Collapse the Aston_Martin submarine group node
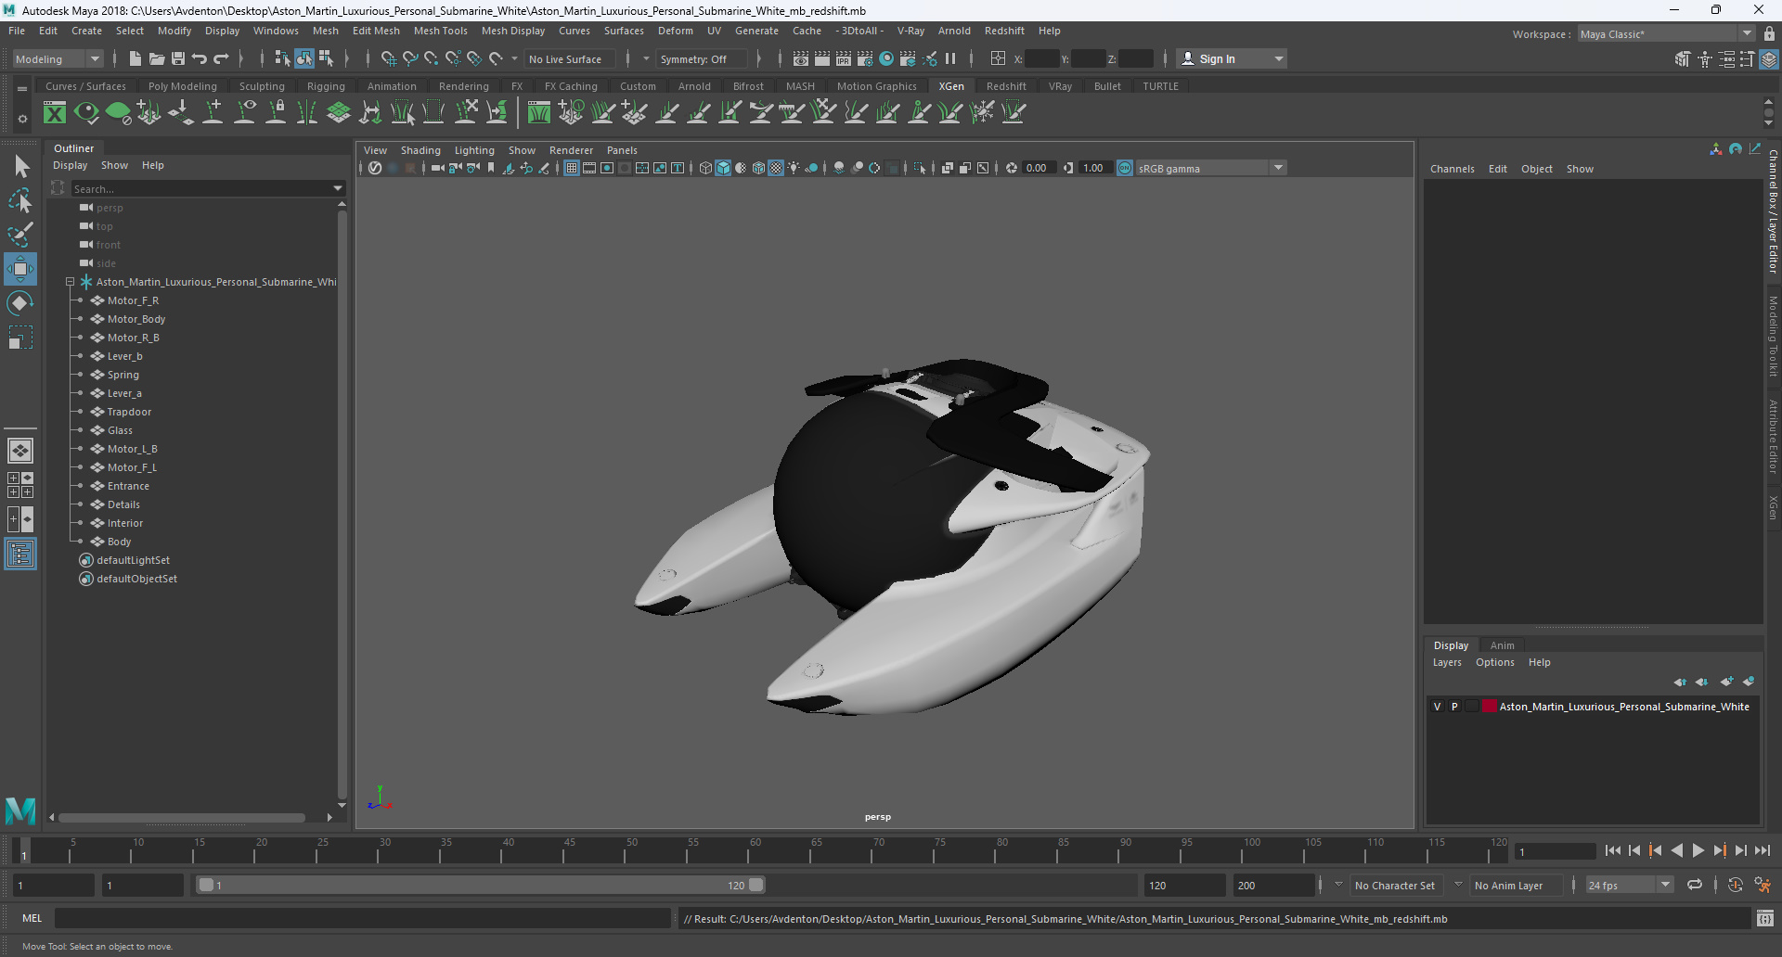This screenshot has width=1782, height=957. tap(70, 282)
